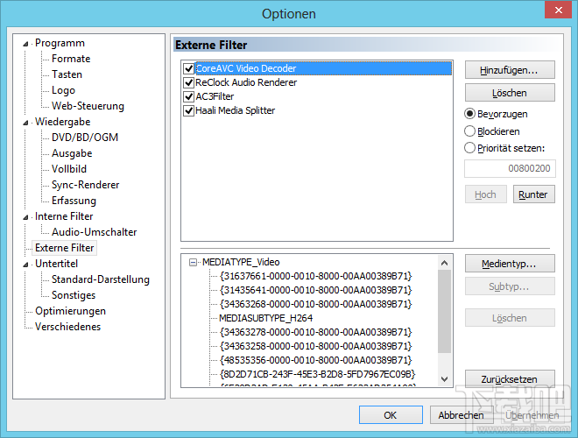Click Löschen below the Hinzufügen button
The height and width of the screenshot is (438, 578).
point(510,93)
